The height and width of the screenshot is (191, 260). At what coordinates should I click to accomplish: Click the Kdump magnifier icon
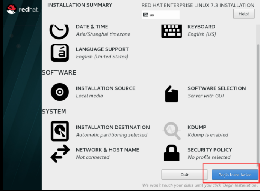pos(172,131)
